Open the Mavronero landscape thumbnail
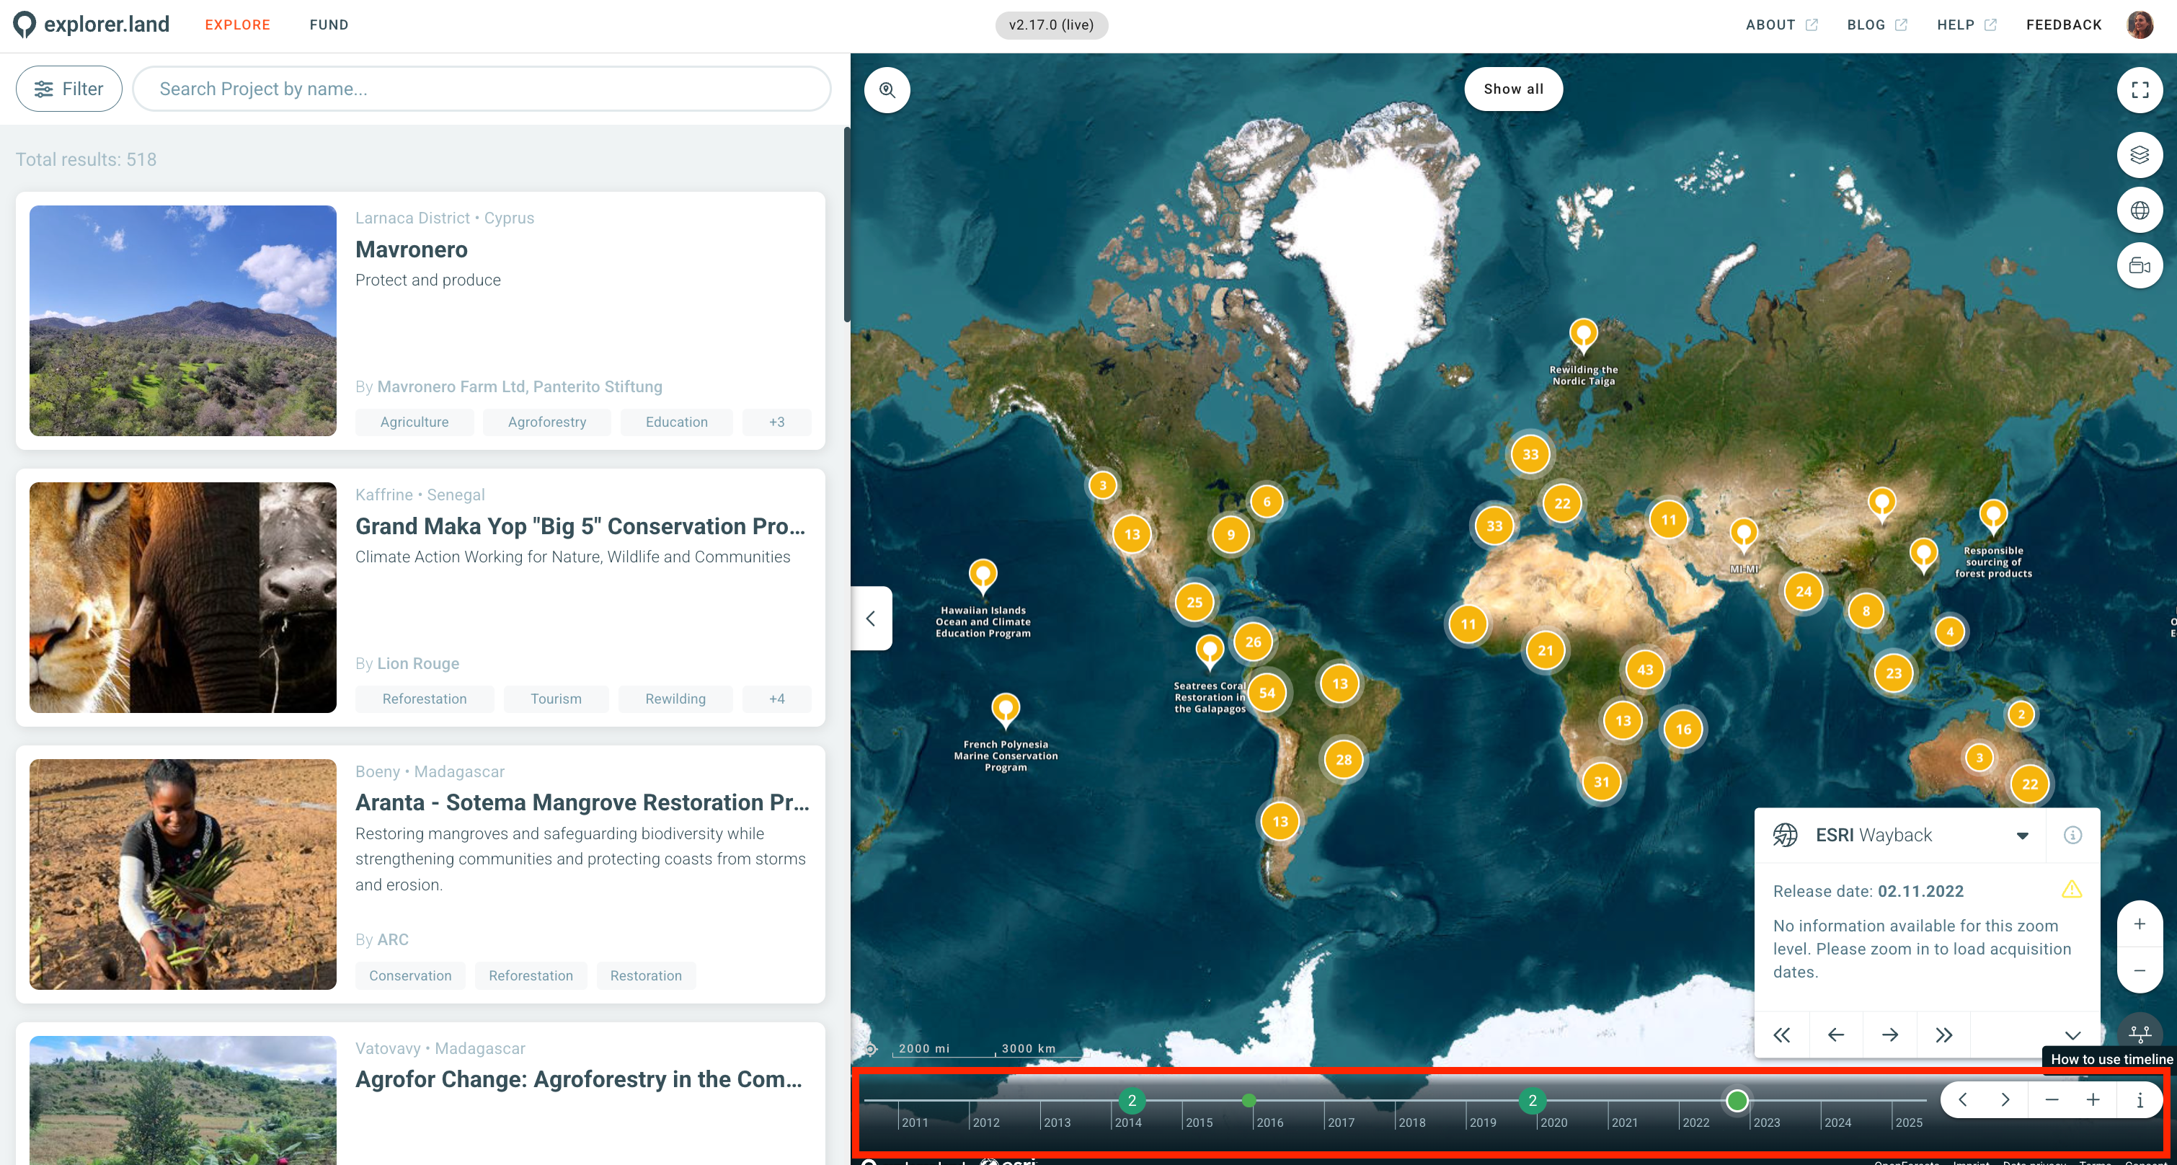Image resolution: width=2177 pixels, height=1165 pixels. 182,320
